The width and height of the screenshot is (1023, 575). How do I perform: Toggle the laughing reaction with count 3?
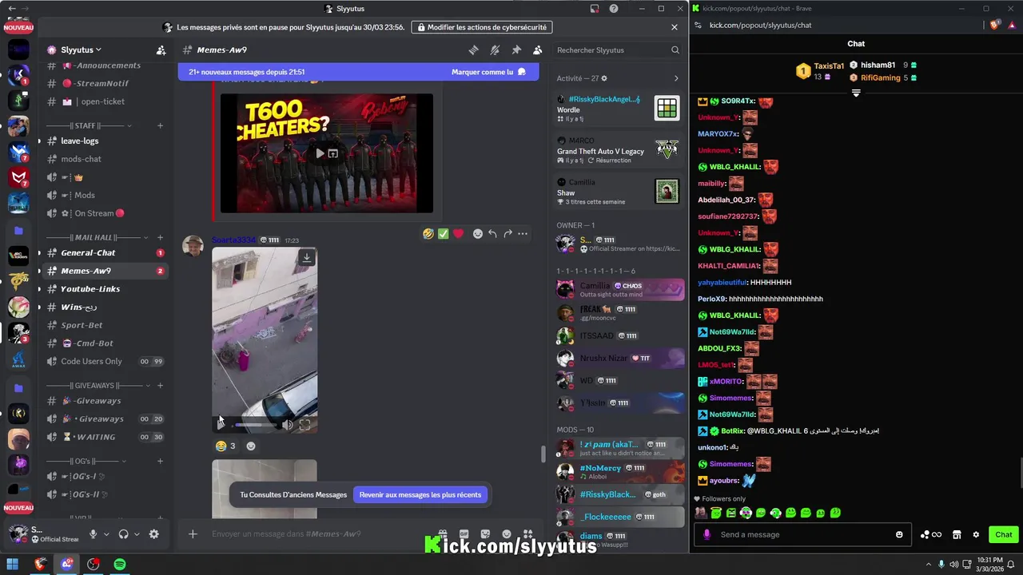(x=225, y=446)
